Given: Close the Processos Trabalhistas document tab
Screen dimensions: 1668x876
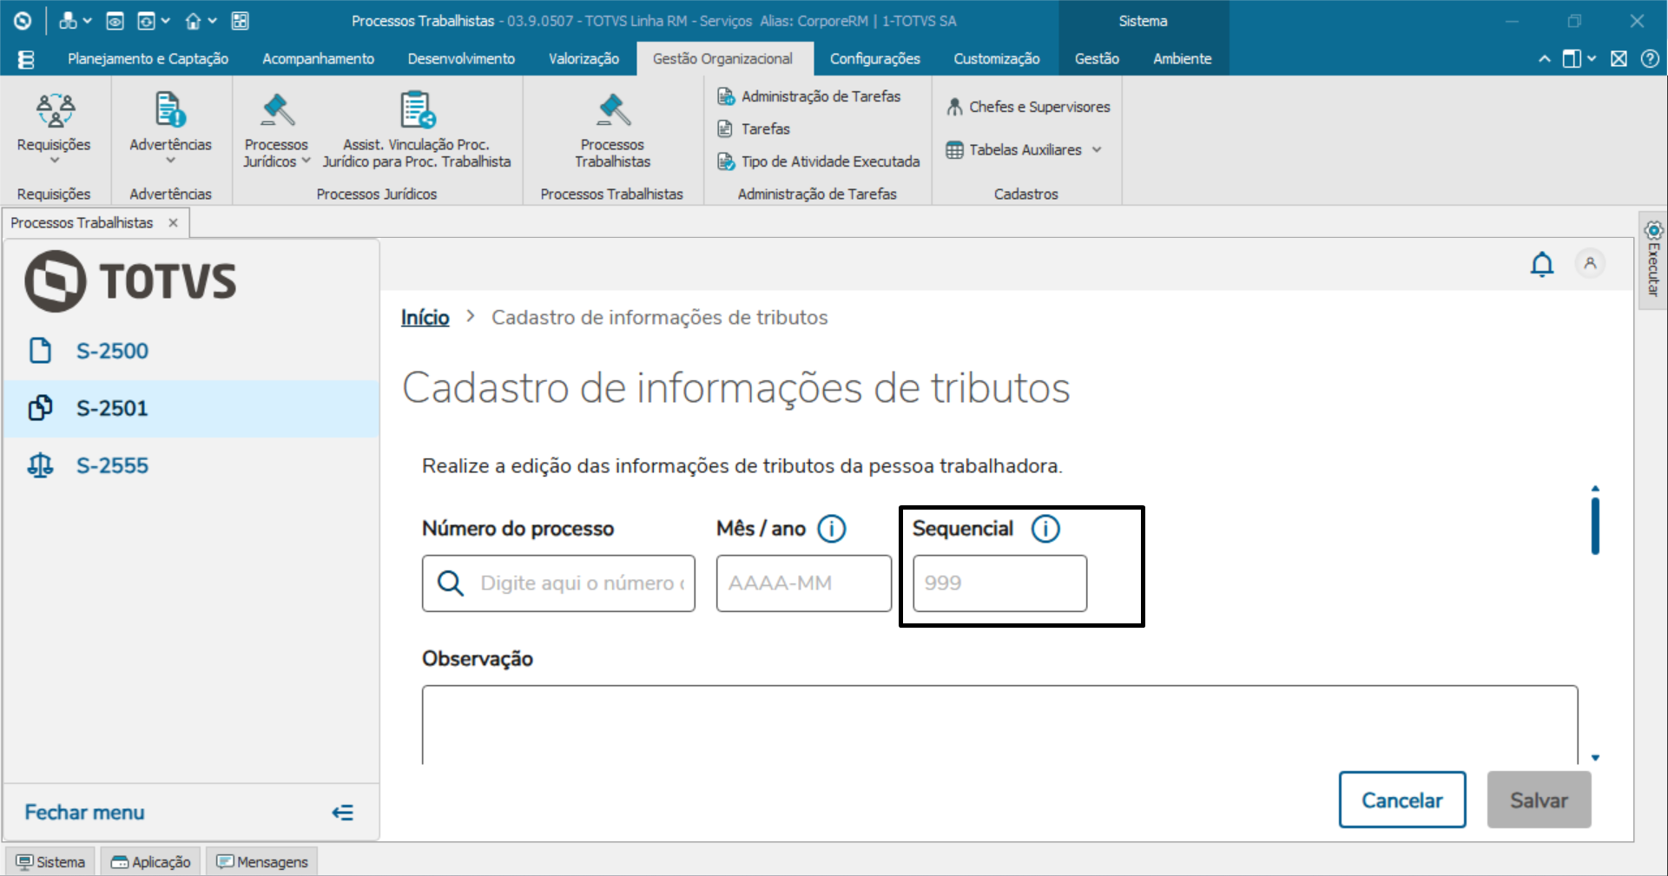Looking at the screenshot, I should pyautogui.click(x=173, y=223).
